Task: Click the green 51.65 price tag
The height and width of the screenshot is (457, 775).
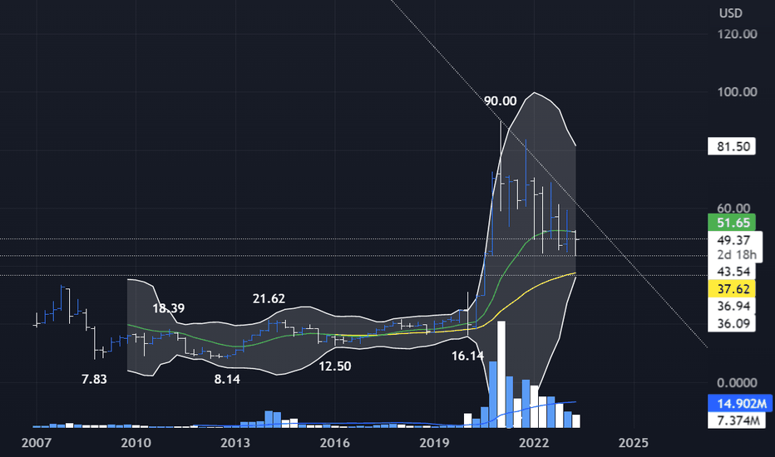Action: point(732,223)
